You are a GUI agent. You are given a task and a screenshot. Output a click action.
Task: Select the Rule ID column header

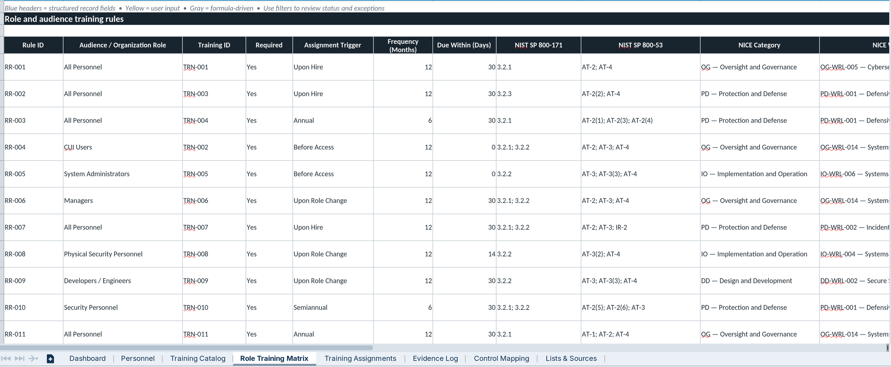point(33,45)
